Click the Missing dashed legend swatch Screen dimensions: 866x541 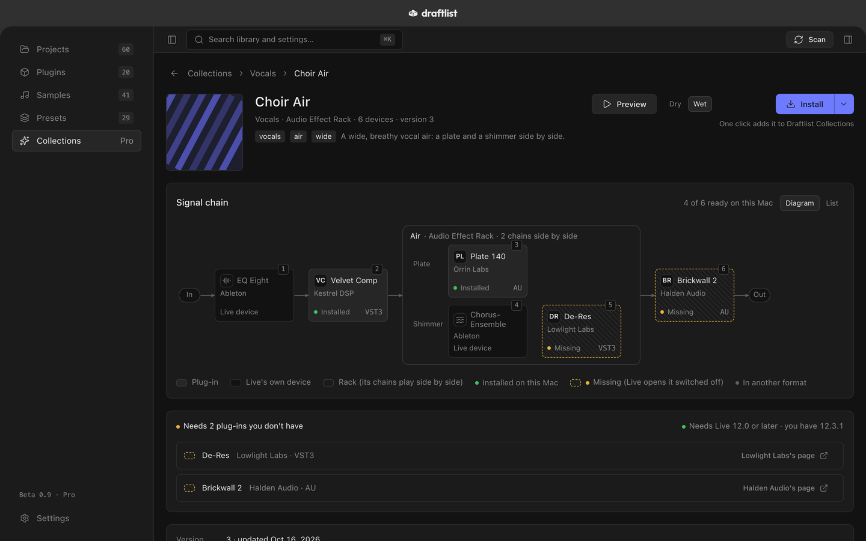coord(576,383)
